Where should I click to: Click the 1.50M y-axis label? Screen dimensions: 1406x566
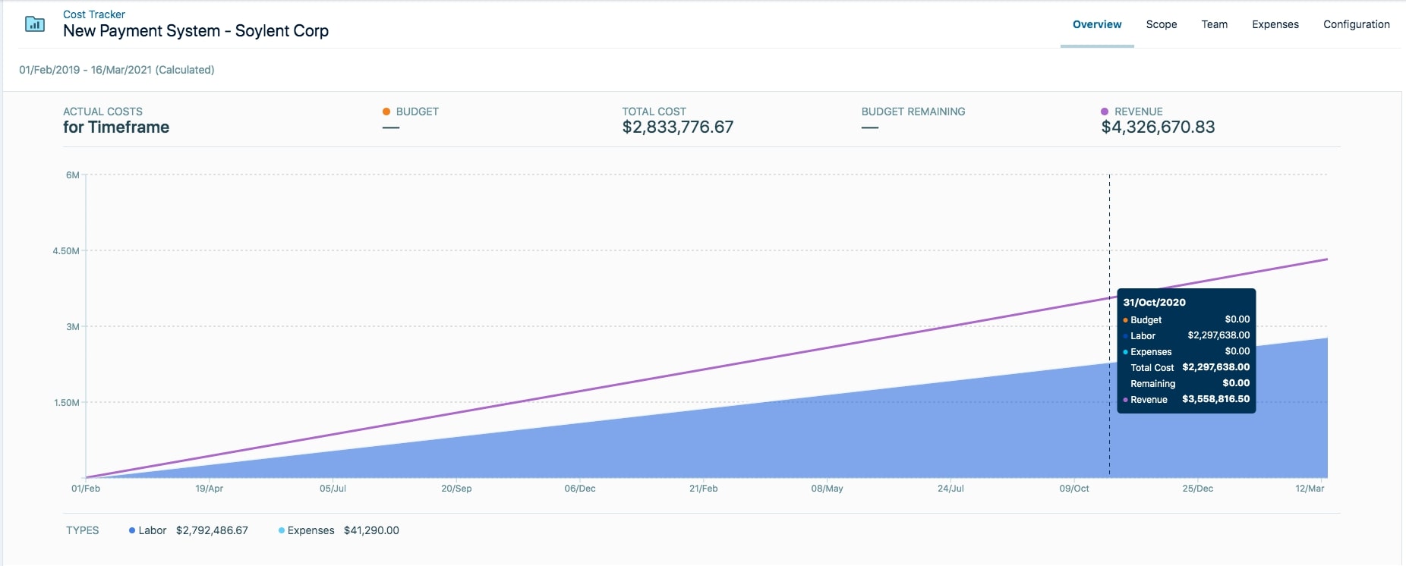click(67, 403)
